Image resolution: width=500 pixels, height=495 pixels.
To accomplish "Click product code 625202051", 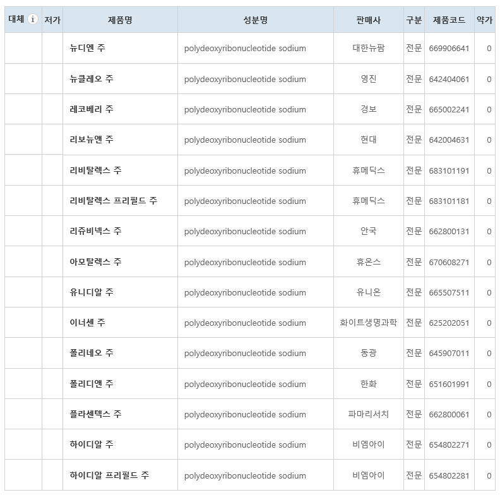I will 449,323.
